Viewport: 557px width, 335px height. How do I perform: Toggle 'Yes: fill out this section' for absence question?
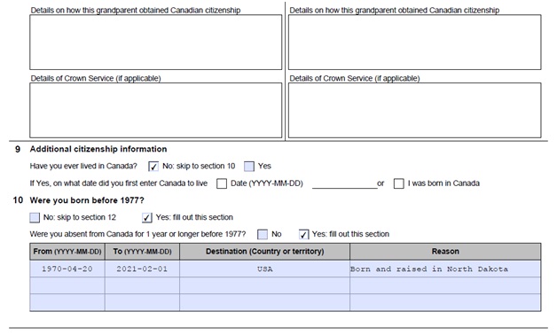303,234
